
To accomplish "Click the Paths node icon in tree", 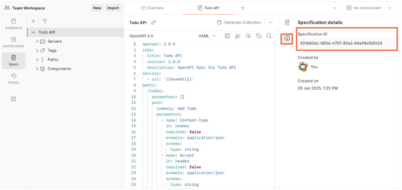I will point(42,60).
